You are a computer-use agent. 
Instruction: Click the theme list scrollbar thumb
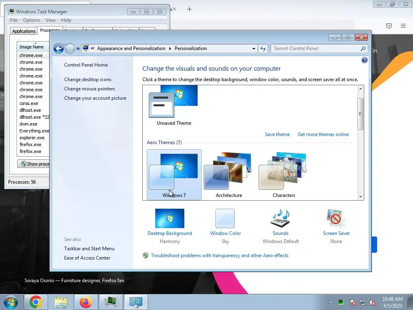[x=360, y=114]
